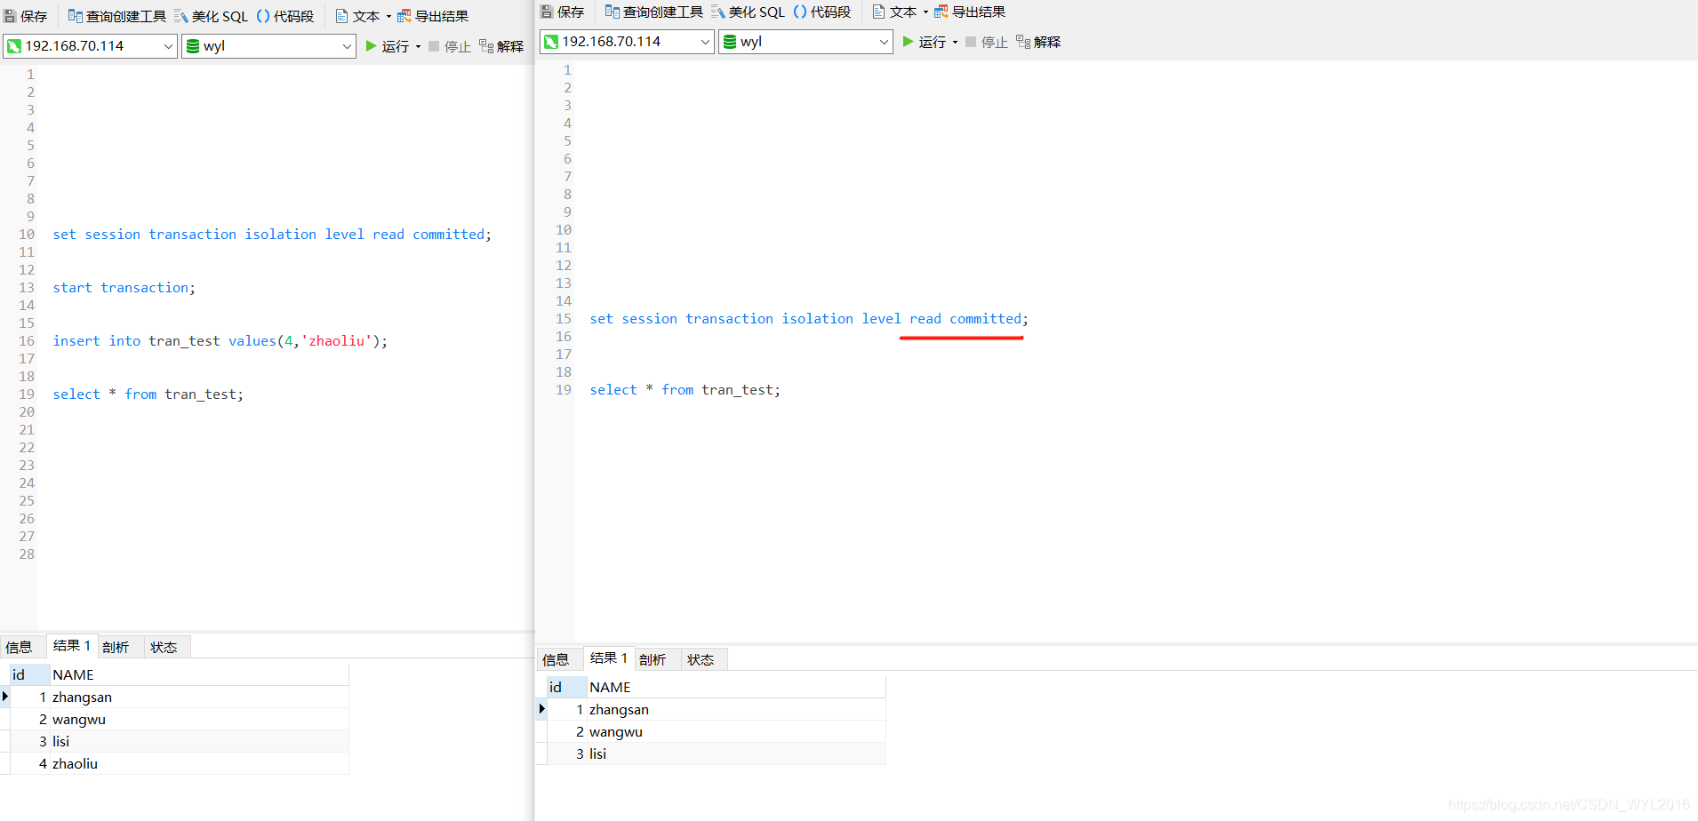Open the Query Builder tool in the right pane
1698x821 pixels.
tap(653, 12)
